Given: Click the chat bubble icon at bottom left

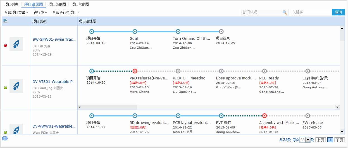Looking at the screenshot, I should point(5,138).
